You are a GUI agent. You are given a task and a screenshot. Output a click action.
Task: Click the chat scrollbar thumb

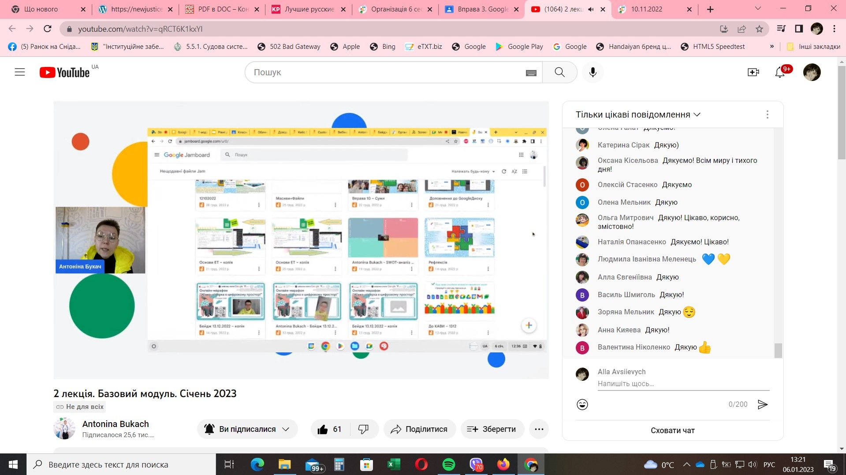point(778,350)
